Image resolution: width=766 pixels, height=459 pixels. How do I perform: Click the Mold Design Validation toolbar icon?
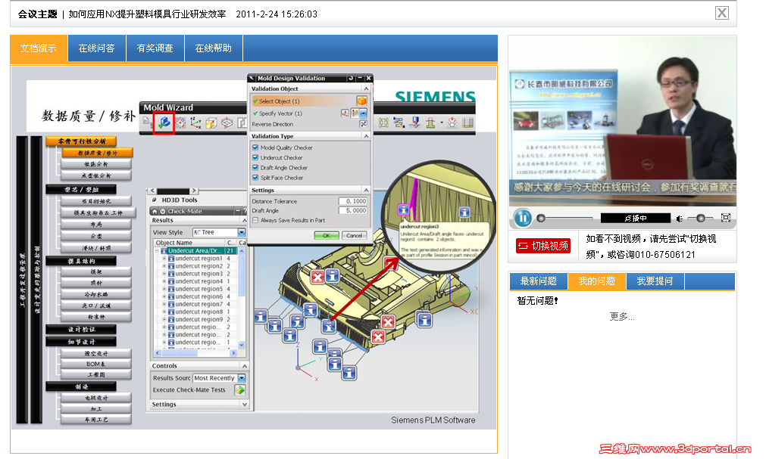(164, 123)
